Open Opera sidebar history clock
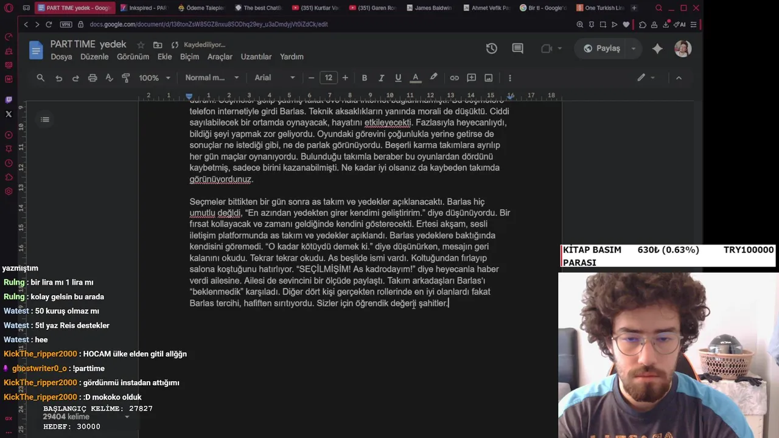 (9, 163)
